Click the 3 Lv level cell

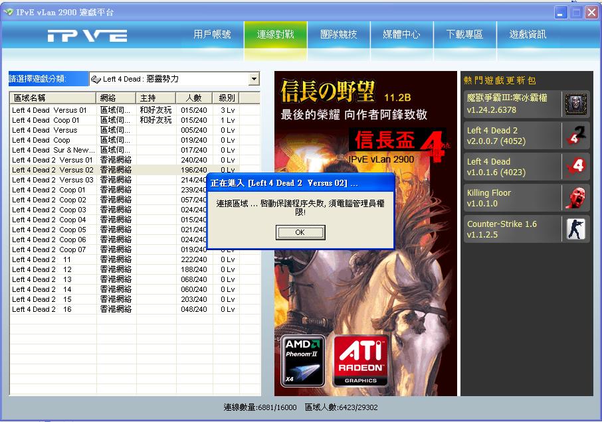(227, 110)
